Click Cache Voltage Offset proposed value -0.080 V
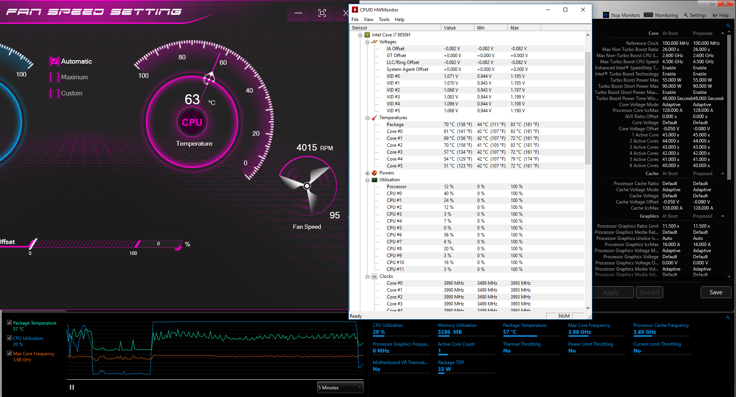736x397 pixels. pyautogui.click(x=701, y=202)
